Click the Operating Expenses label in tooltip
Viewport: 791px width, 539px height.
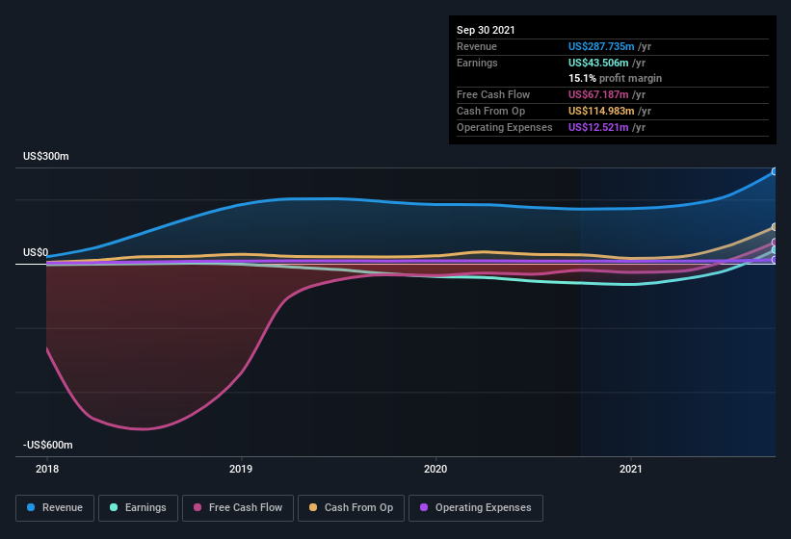click(x=505, y=127)
